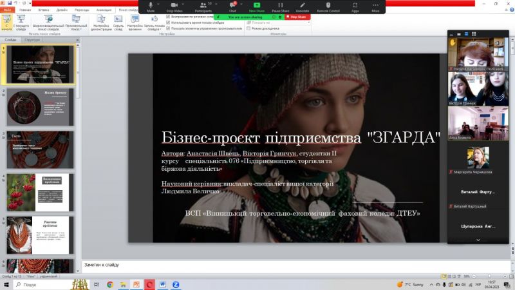Click the slide title 'Бізнес-проєкт підприємства'
515x290 pixels.
(x=261, y=137)
